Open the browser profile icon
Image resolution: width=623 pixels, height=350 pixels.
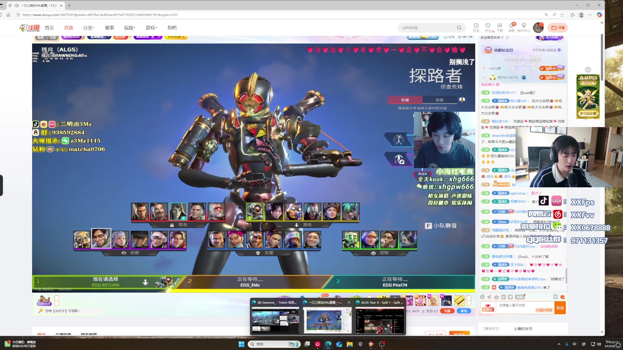[581, 15]
